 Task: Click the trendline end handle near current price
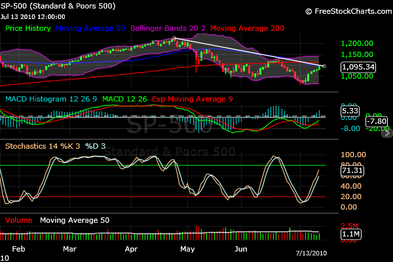324,66
